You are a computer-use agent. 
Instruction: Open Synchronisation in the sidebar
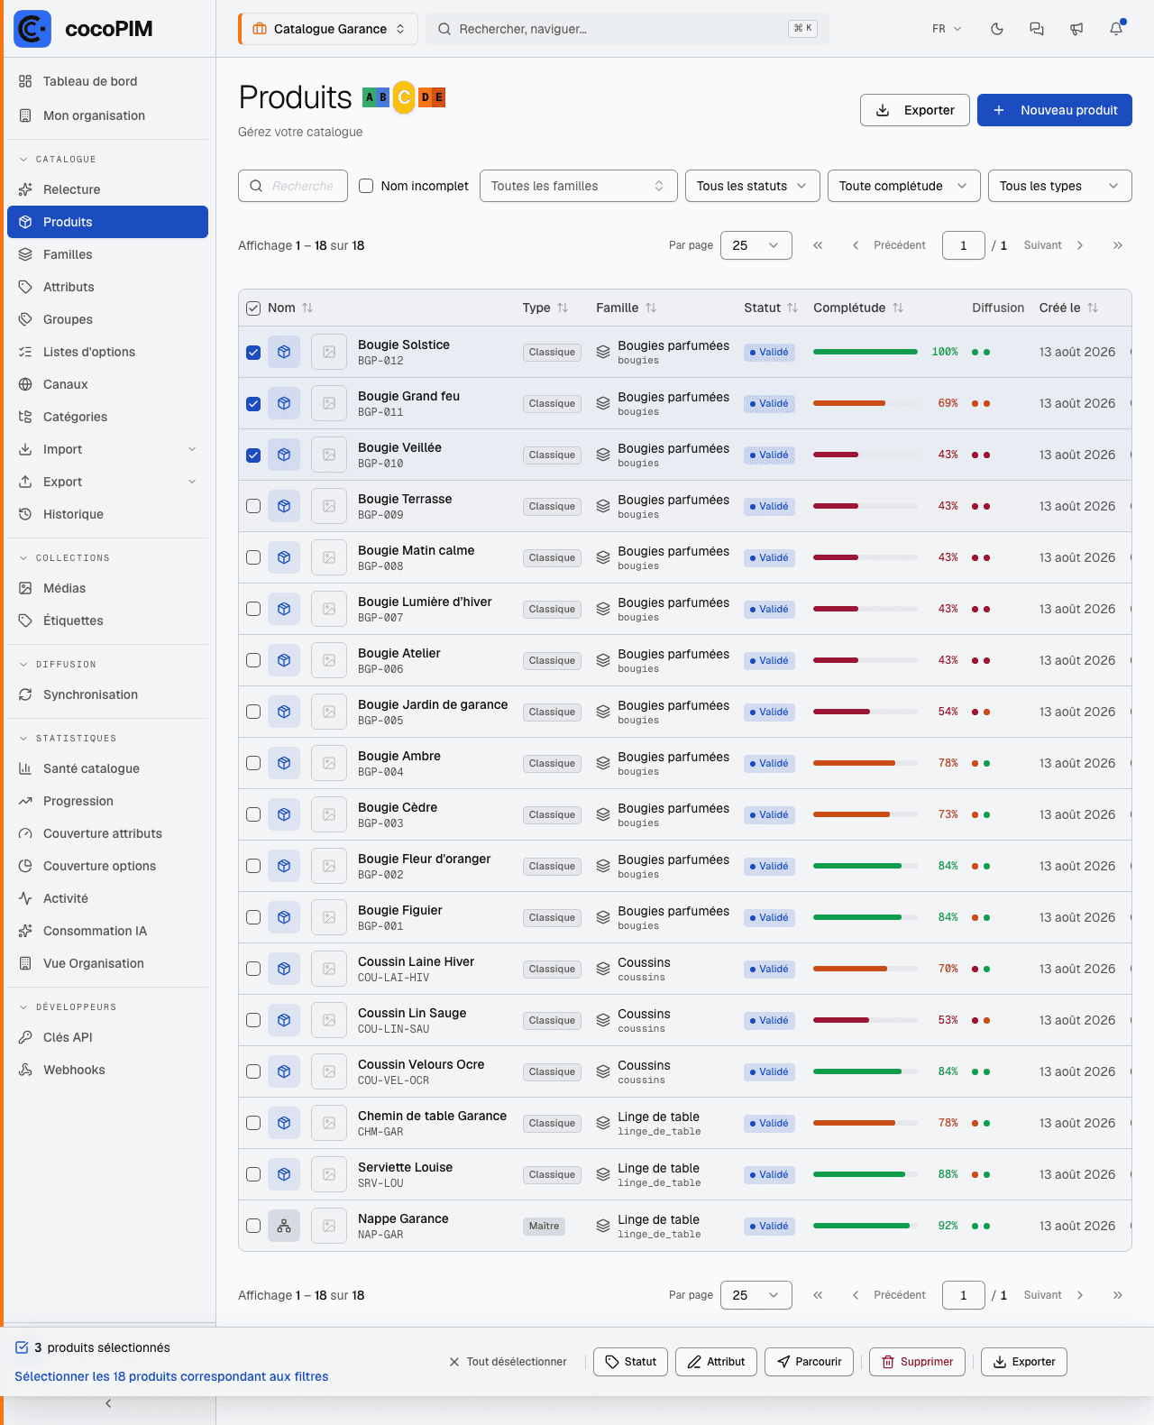tap(107, 694)
